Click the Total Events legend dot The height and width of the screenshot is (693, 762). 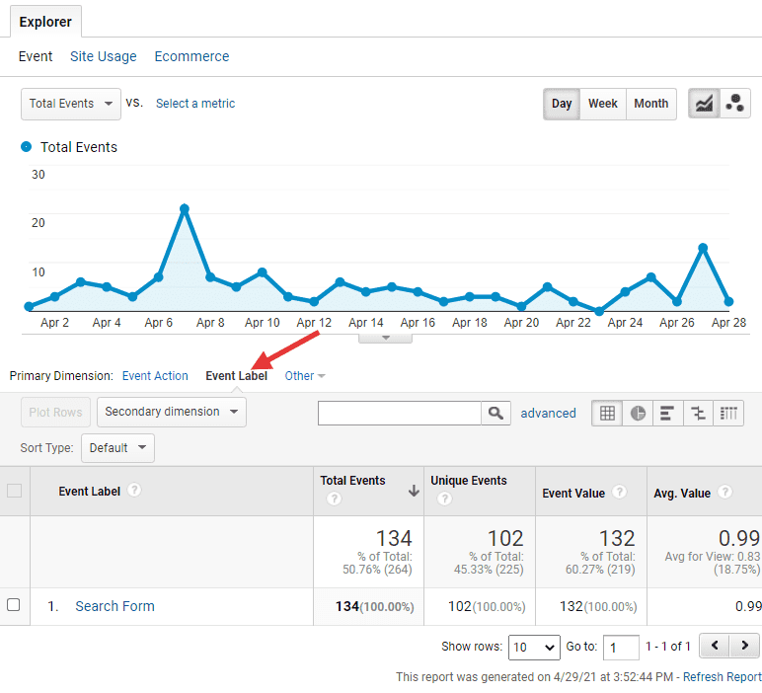[x=27, y=147]
